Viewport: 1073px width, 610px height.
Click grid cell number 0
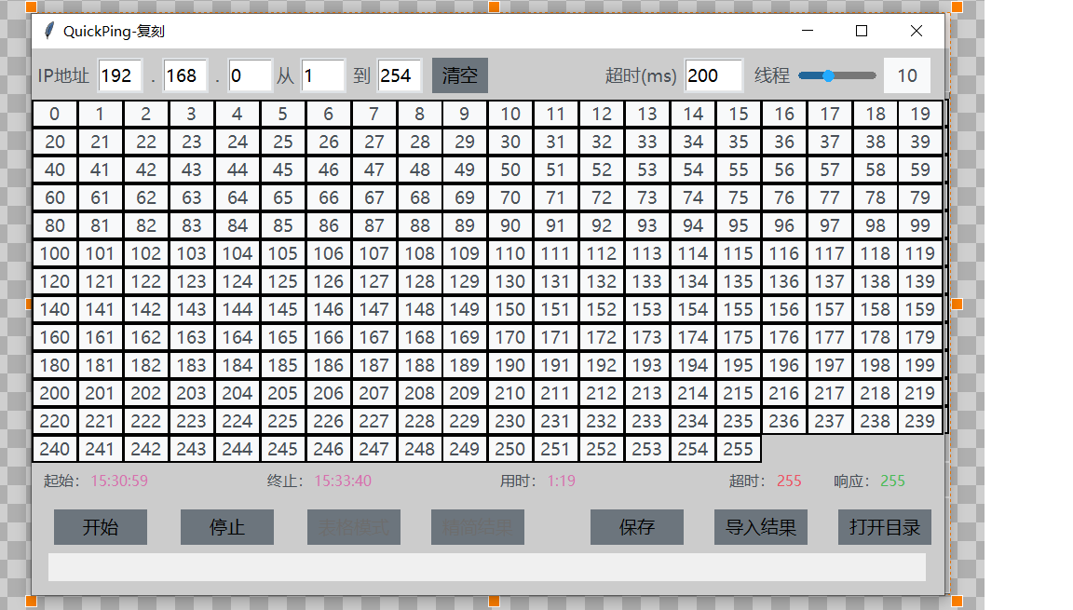point(55,115)
